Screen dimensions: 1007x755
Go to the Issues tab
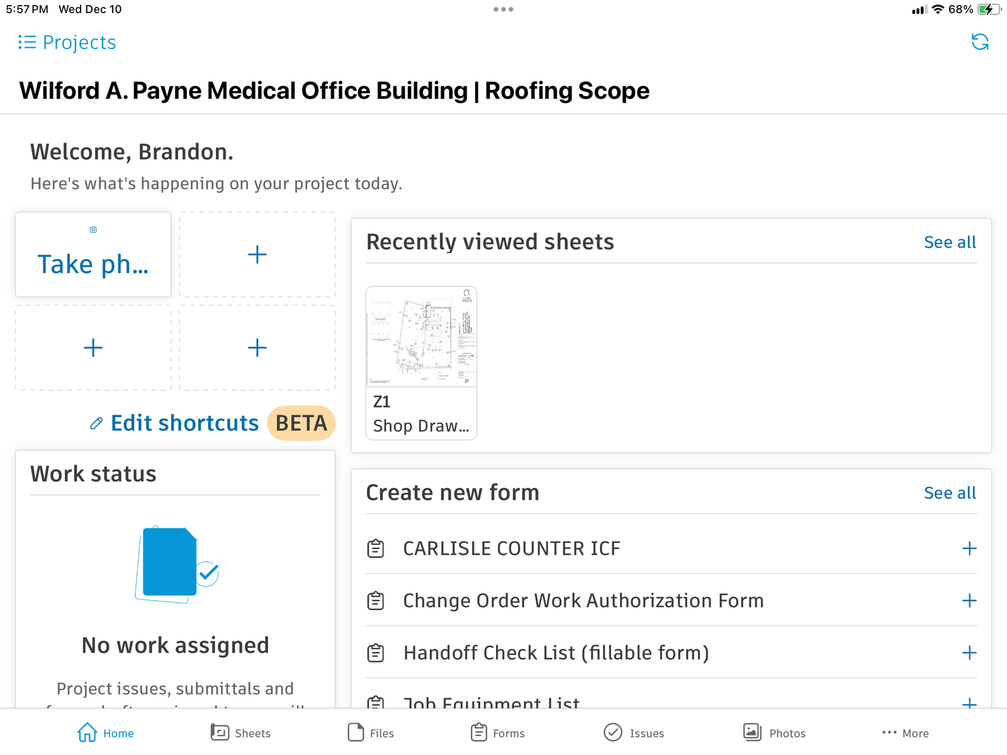[634, 733]
